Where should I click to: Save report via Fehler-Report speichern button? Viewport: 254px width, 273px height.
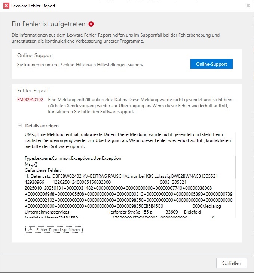tap(54, 229)
